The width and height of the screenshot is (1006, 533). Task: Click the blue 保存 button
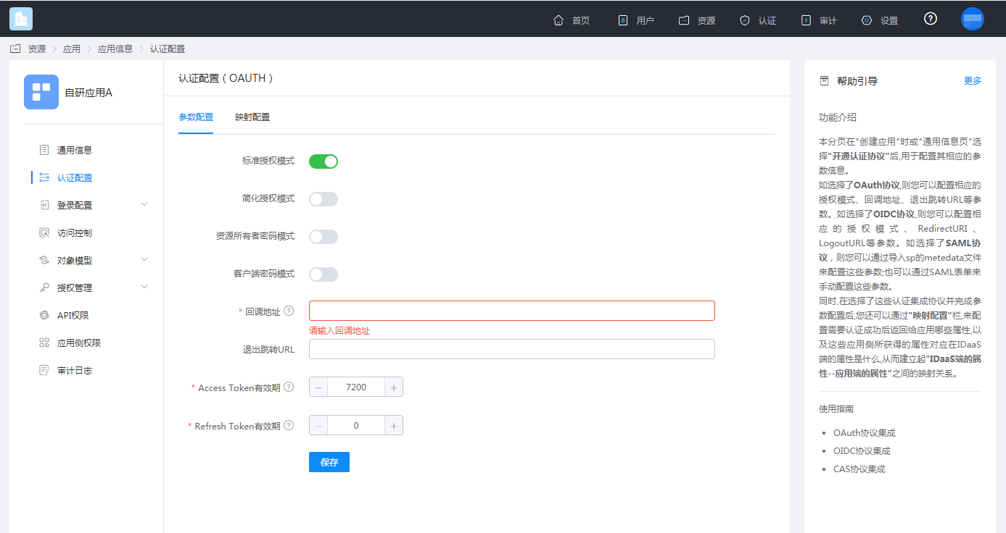329,462
